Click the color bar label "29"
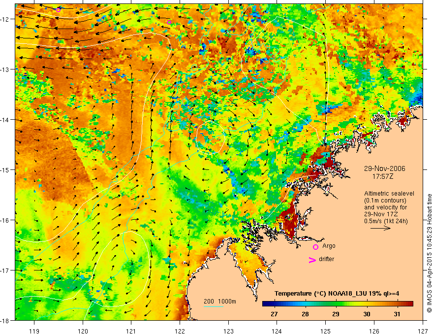 pos(336,314)
